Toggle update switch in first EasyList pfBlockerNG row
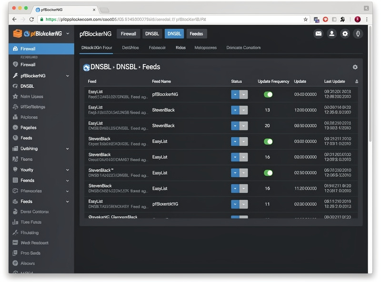Image resolution: width=381 pixels, height=282 pixels. tap(268, 94)
